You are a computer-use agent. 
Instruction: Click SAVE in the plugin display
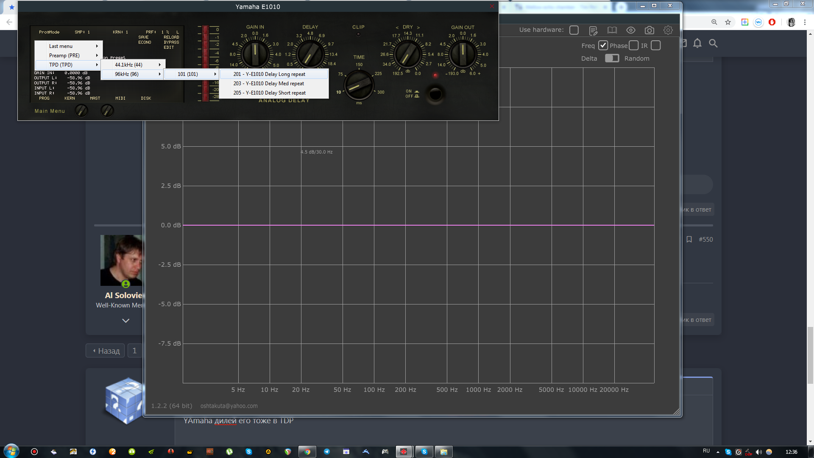[x=143, y=37]
